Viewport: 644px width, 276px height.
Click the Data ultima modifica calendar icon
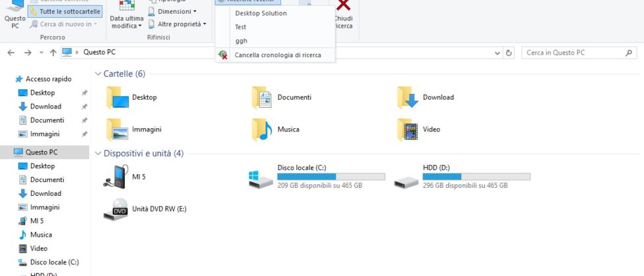[127, 5]
